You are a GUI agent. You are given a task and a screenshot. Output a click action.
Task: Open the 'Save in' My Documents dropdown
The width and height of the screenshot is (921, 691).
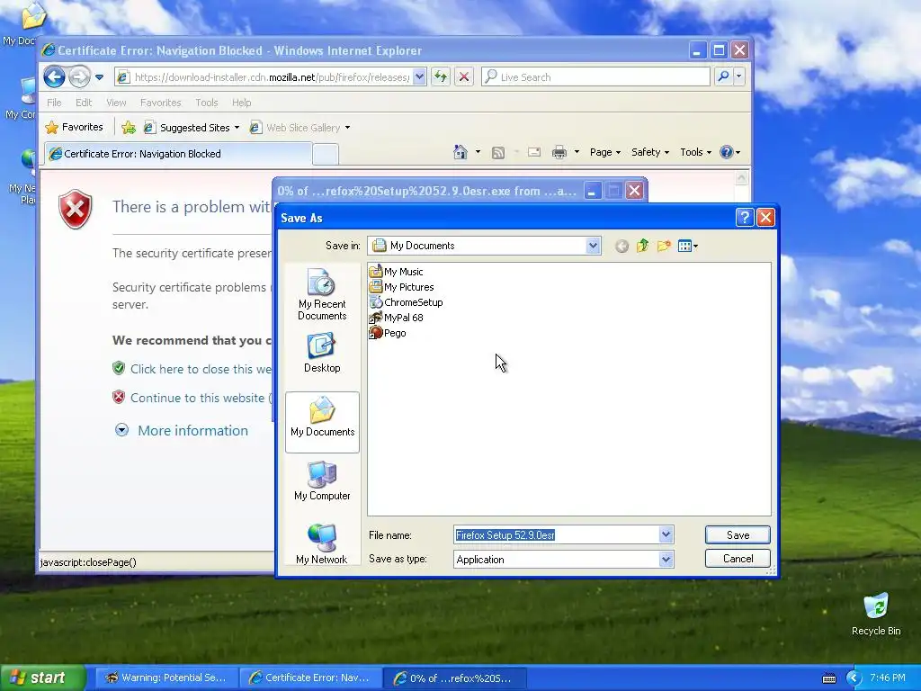[485, 246]
